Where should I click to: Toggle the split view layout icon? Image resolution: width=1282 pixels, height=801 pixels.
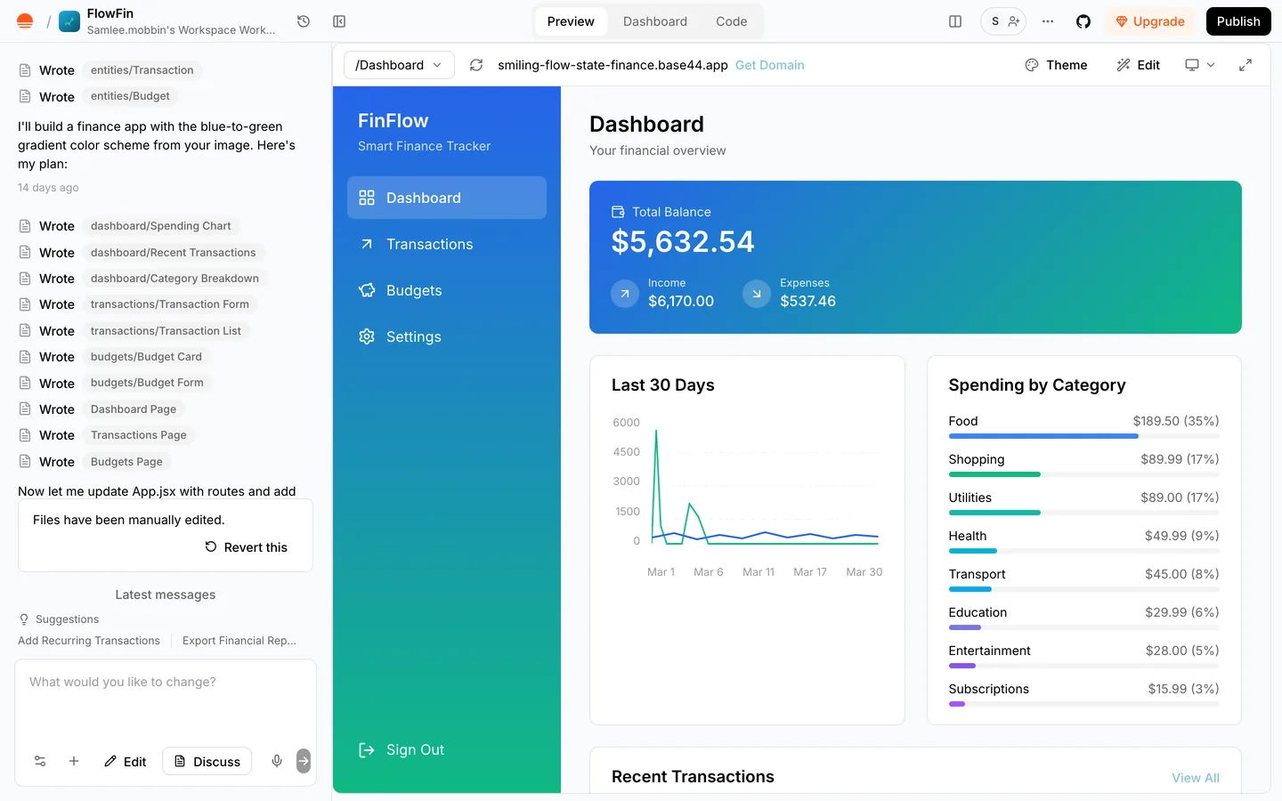click(x=955, y=21)
